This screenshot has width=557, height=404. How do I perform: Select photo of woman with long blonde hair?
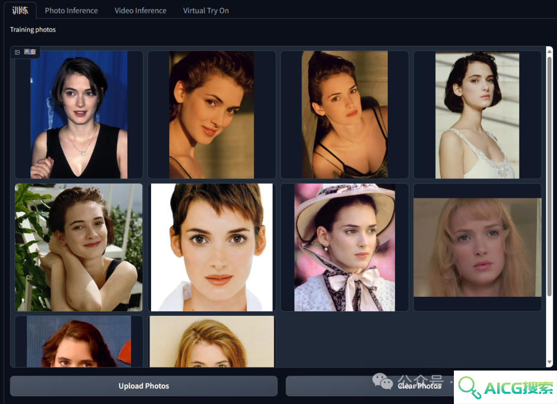478,247
